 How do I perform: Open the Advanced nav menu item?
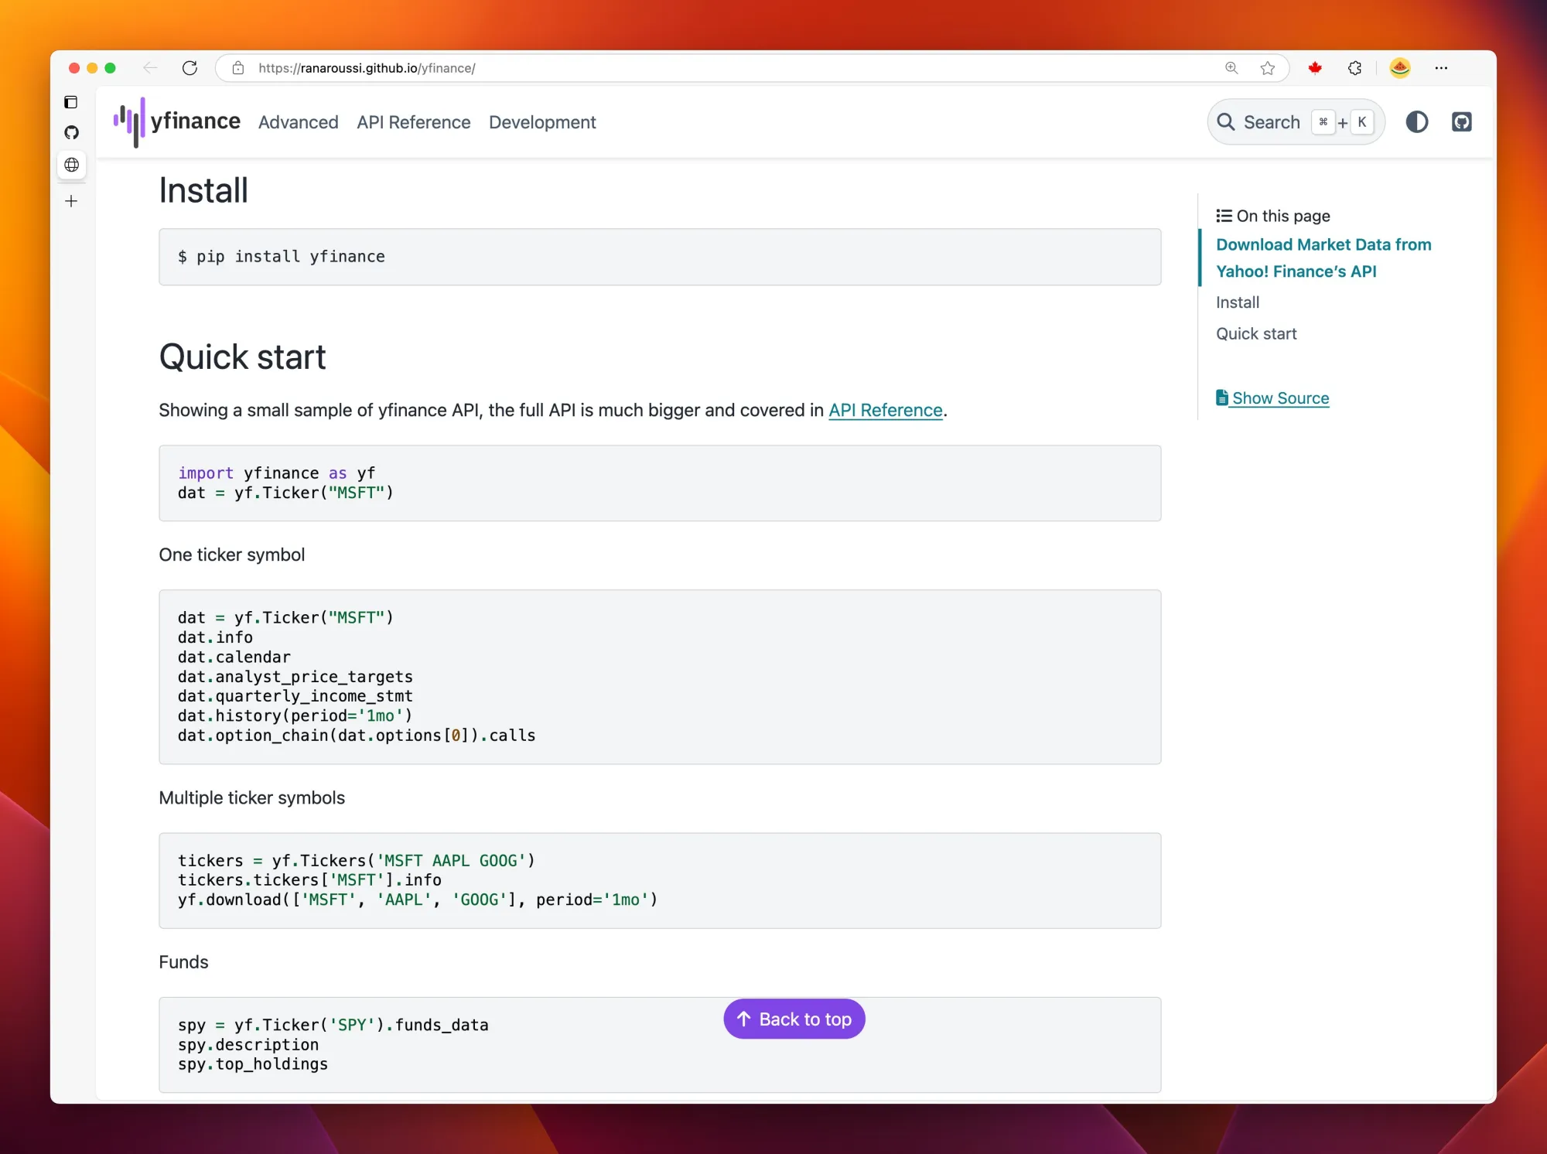pos(298,122)
